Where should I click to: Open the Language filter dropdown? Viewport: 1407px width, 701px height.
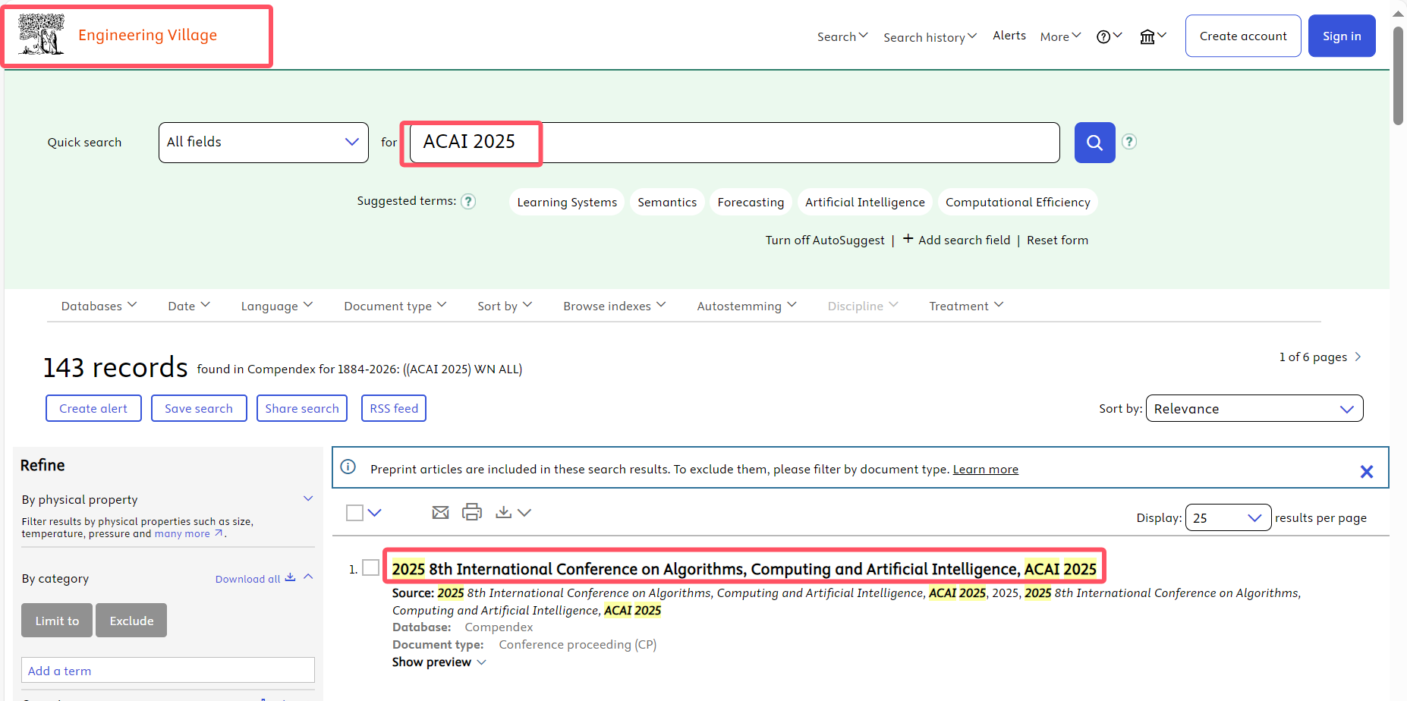click(x=277, y=306)
